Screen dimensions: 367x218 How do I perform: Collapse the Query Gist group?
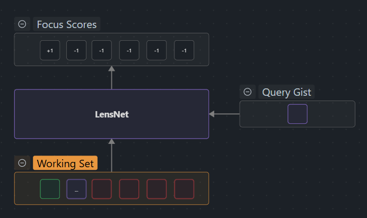(248, 92)
